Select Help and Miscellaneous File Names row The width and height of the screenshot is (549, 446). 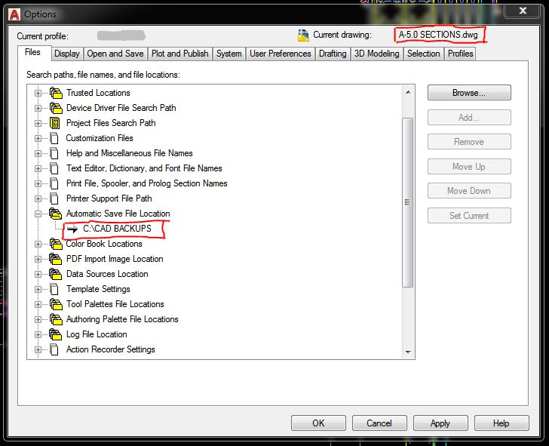tap(130, 153)
